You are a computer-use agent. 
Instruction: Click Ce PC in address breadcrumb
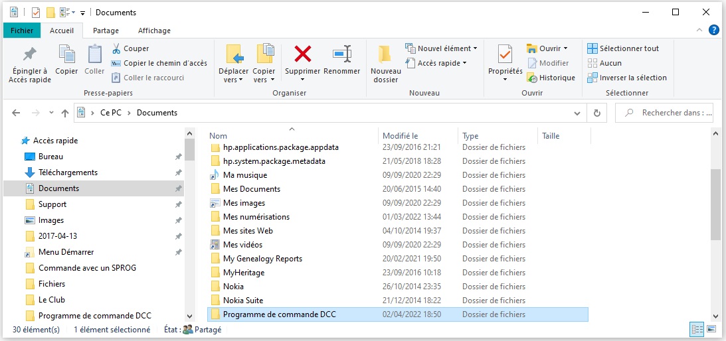(x=111, y=113)
